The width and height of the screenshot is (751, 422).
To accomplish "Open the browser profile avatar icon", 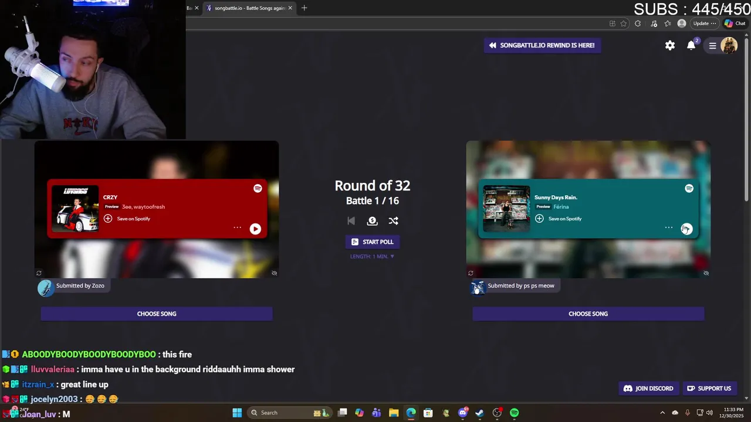I will tap(681, 23).
